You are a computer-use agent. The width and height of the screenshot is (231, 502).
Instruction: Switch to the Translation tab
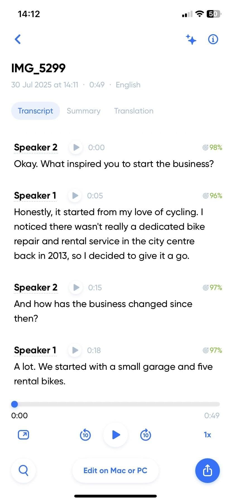point(134,111)
